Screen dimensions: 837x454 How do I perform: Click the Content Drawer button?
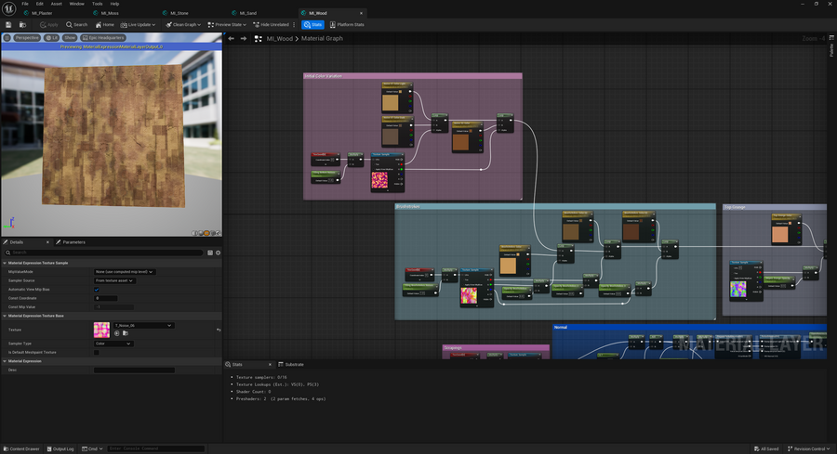[x=20, y=448]
